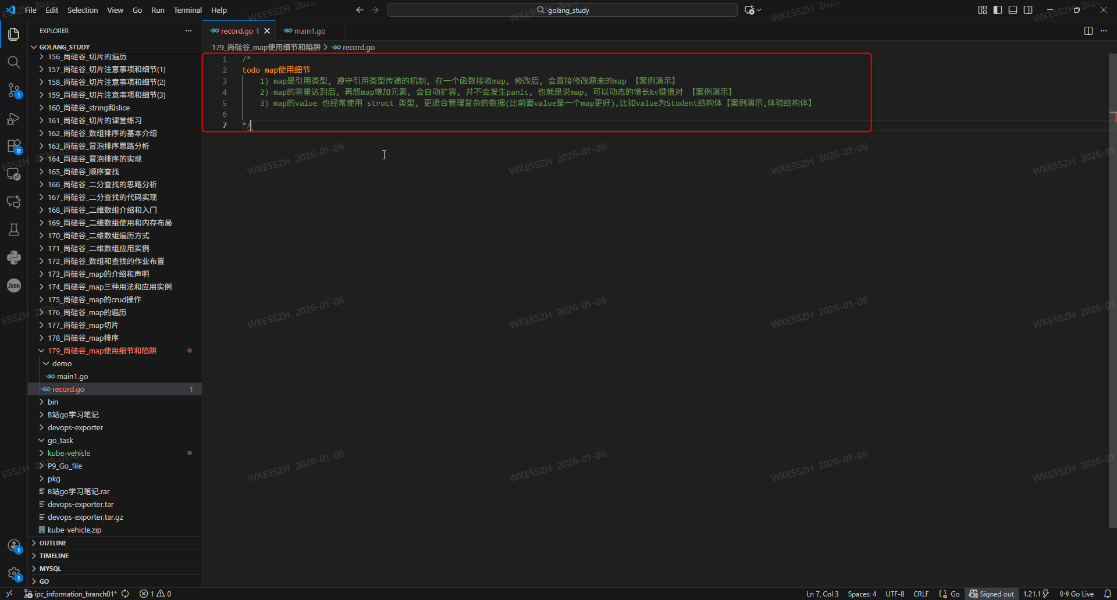Screen dimensions: 1117x600
Task: Start Go Live server
Action: 1077,594
